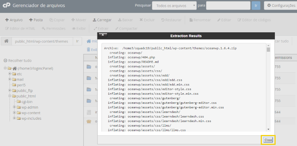Click the X button of Extraction Results dialog
297x146 pixels.
point(103,35)
